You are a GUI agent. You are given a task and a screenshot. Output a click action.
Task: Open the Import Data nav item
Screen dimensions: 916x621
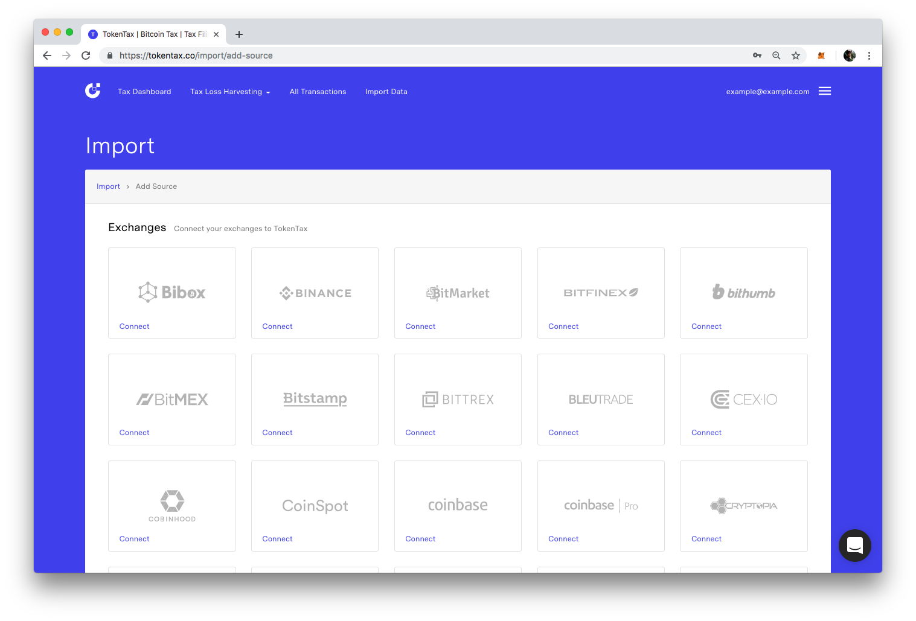coord(386,92)
